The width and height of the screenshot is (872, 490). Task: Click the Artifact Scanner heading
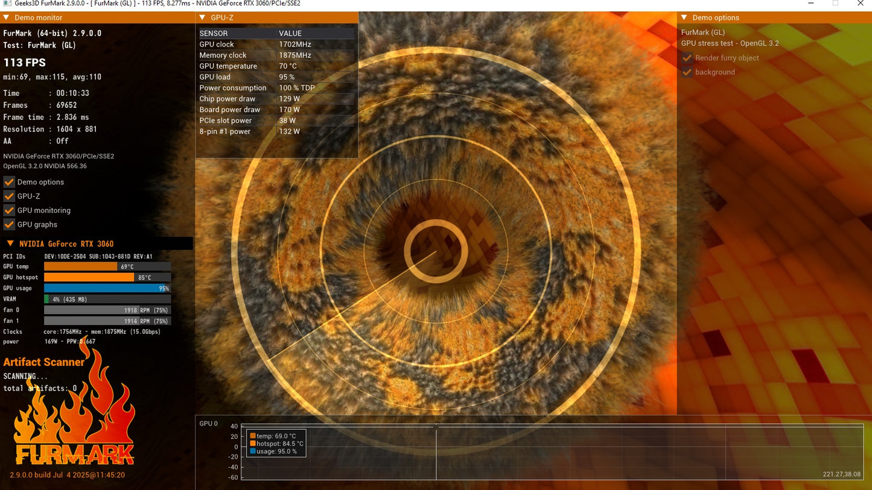43,362
